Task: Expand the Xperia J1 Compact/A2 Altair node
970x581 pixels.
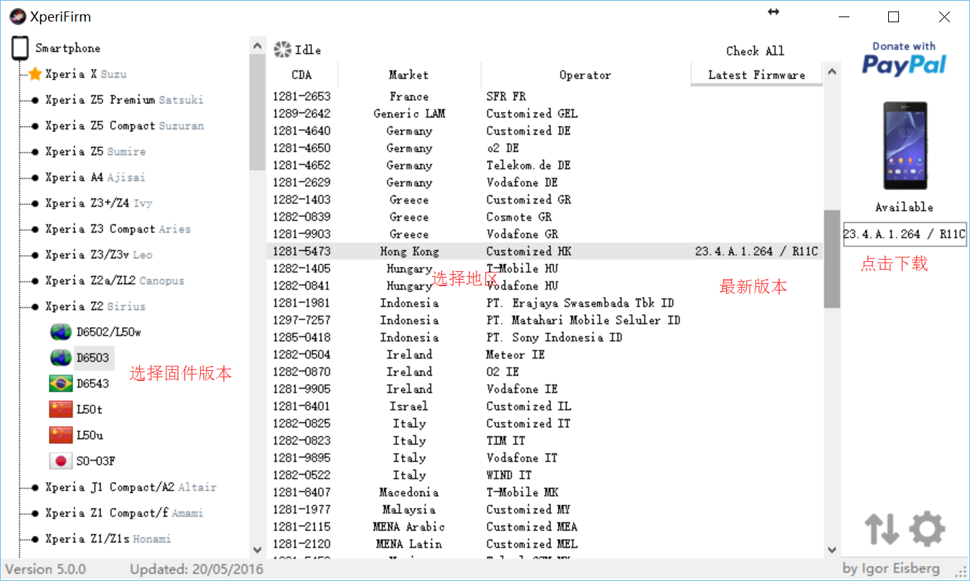Action: point(34,487)
